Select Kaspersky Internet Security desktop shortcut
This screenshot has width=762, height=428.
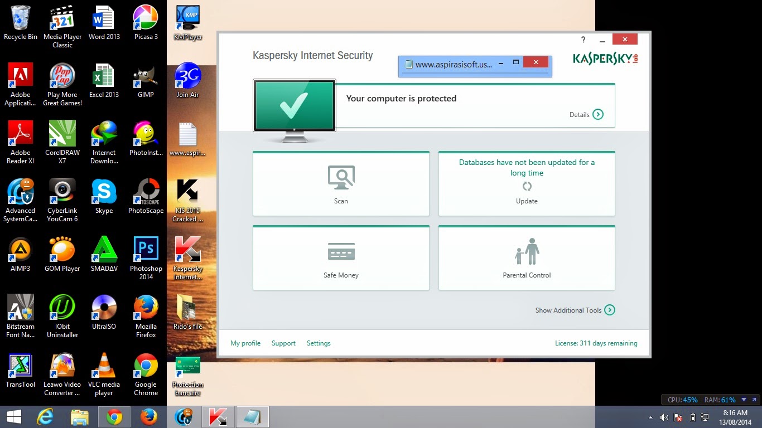click(x=188, y=258)
